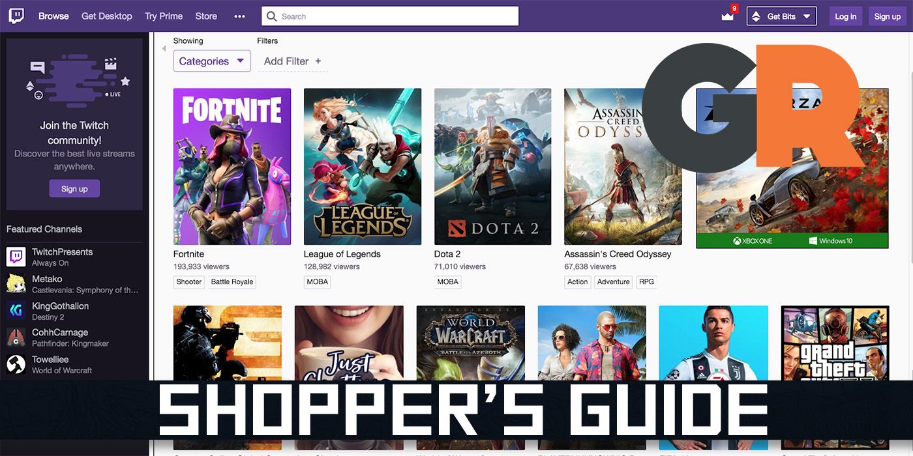The image size is (913, 456).
Task: Open notifications via the gift crate icon
Action: tap(727, 17)
